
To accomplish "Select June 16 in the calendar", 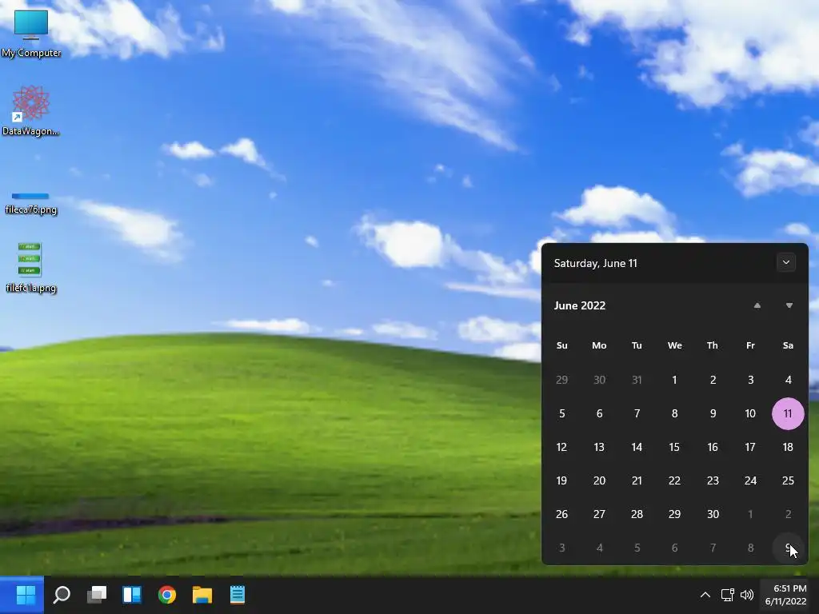I will tap(713, 447).
